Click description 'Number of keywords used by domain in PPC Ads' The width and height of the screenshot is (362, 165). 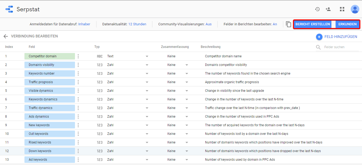(240, 160)
